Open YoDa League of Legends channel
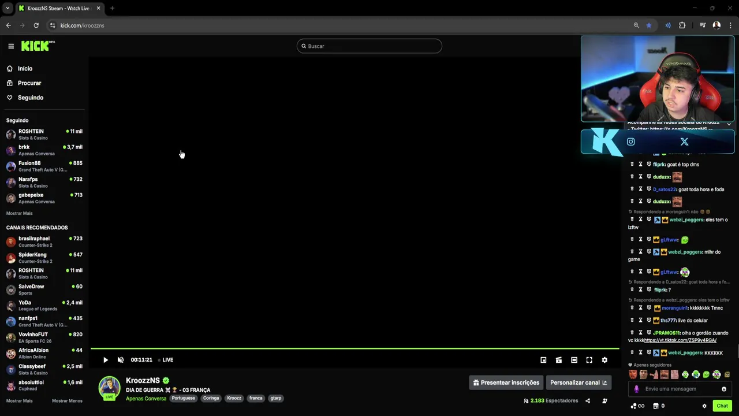739x416 pixels. click(44, 306)
